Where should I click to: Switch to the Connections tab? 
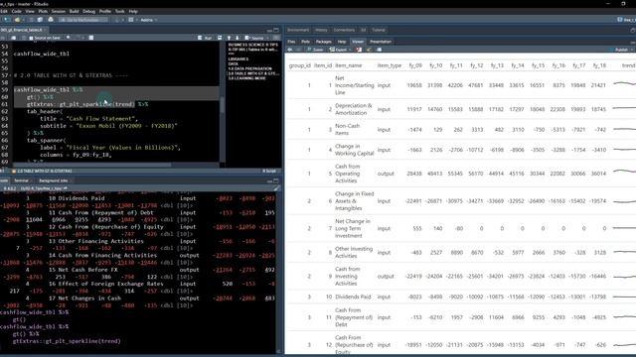pyautogui.click(x=344, y=30)
